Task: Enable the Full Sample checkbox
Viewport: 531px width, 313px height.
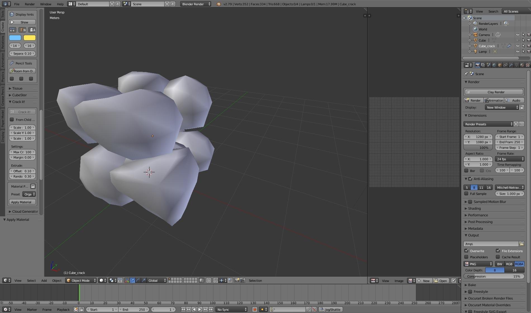Action: 466,193
